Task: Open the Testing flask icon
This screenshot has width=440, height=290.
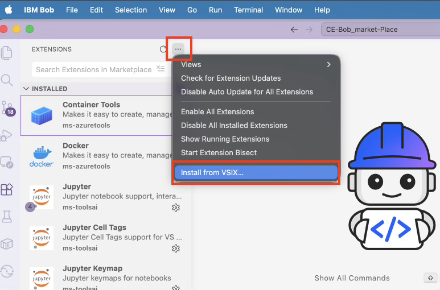Action: coord(7,217)
